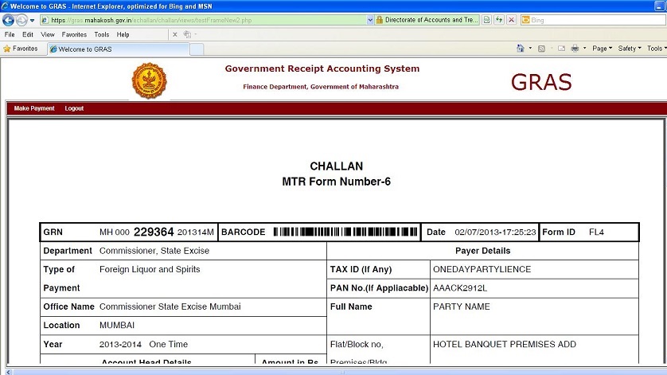This screenshot has width=667, height=375.
Task: Click the large GRAS logo text
Action: point(541,82)
